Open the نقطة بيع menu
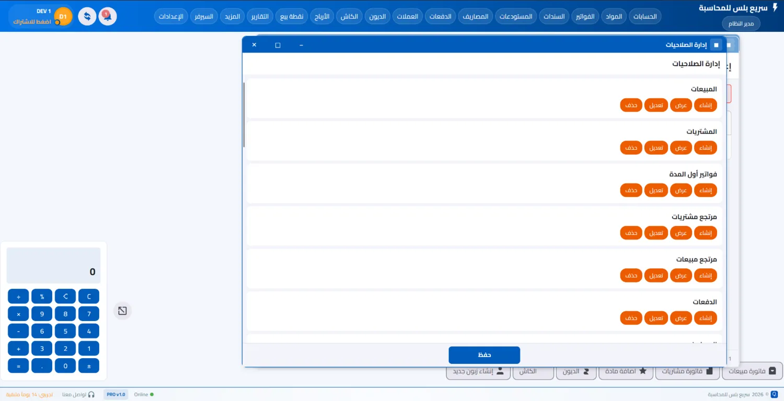The height and width of the screenshot is (401, 784). coord(292,16)
